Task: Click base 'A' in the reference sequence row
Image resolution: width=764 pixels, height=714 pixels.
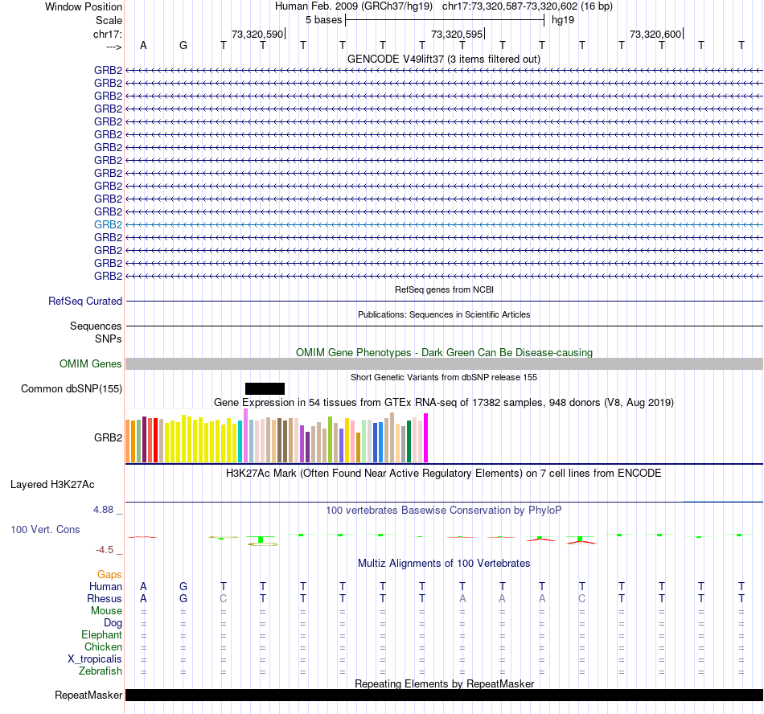Action: [143, 45]
